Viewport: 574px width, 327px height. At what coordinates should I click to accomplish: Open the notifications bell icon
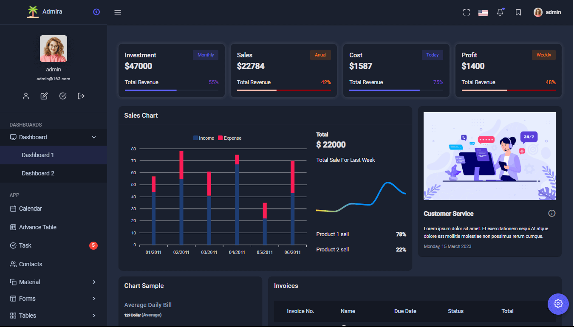[x=500, y=12]
